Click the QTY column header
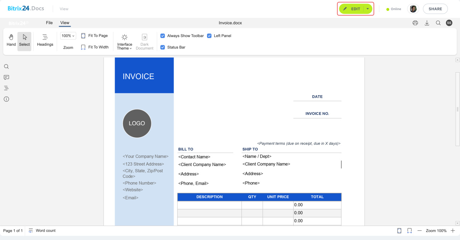 click(252, 197)
